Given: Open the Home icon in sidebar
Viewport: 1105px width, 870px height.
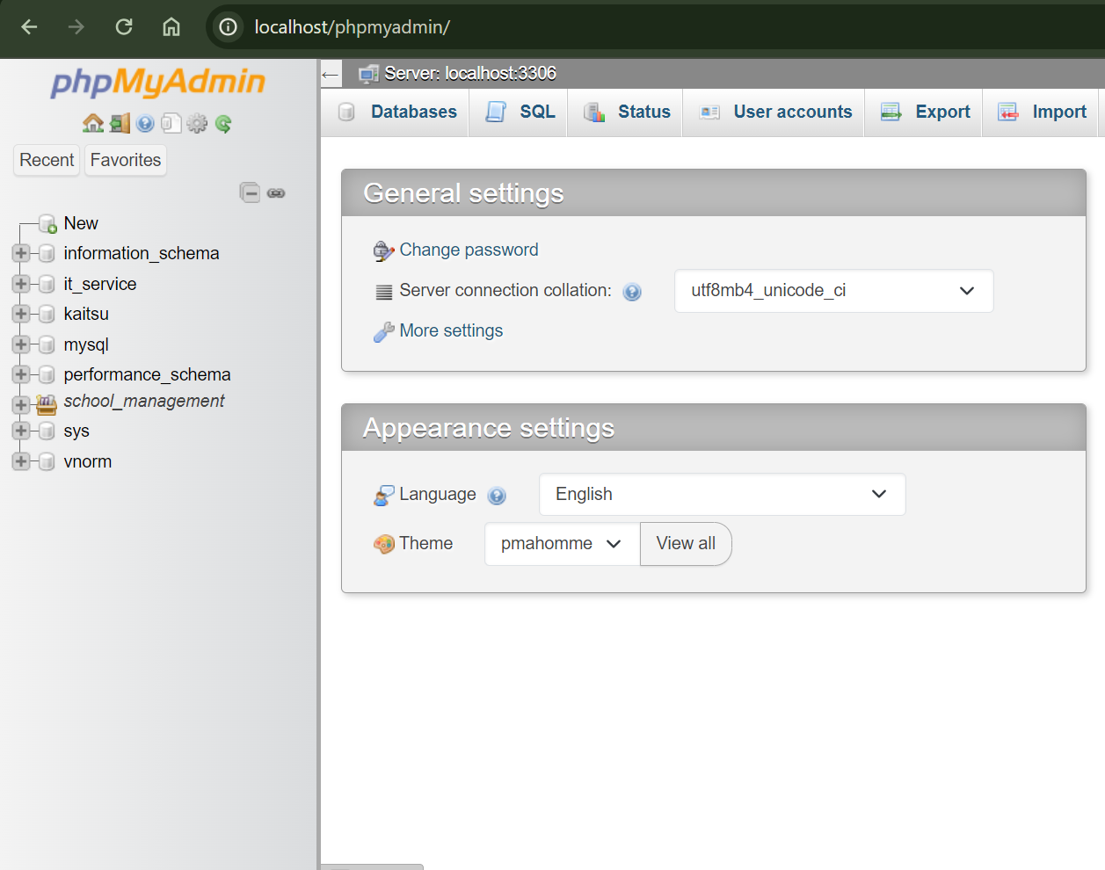Looking at the screenshot, I should coord(93,123).
